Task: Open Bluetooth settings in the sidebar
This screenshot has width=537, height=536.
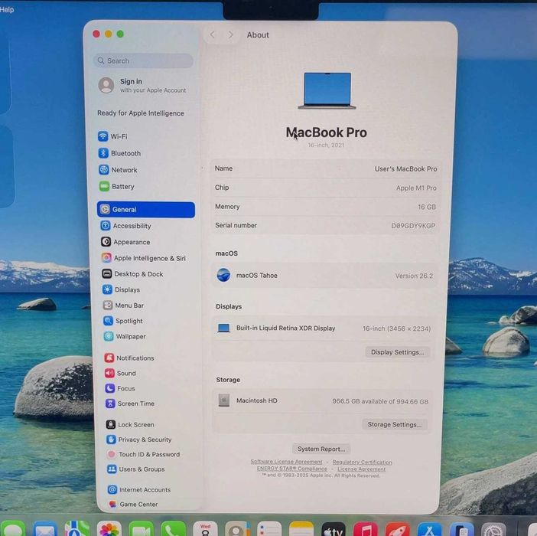Action: [x=119, y=153]
